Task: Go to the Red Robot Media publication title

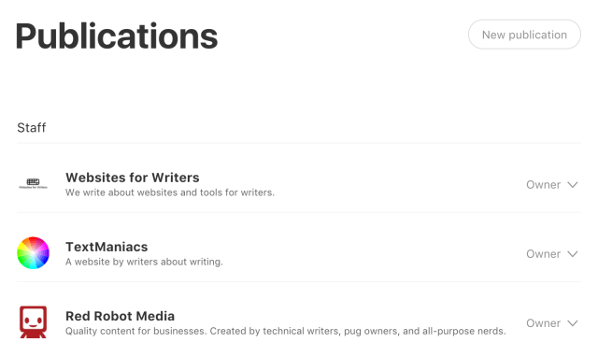Action: (x=121, y=316)
